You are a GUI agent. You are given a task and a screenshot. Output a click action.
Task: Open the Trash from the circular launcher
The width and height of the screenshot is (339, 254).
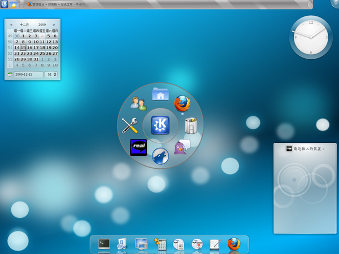click(191, 125)
